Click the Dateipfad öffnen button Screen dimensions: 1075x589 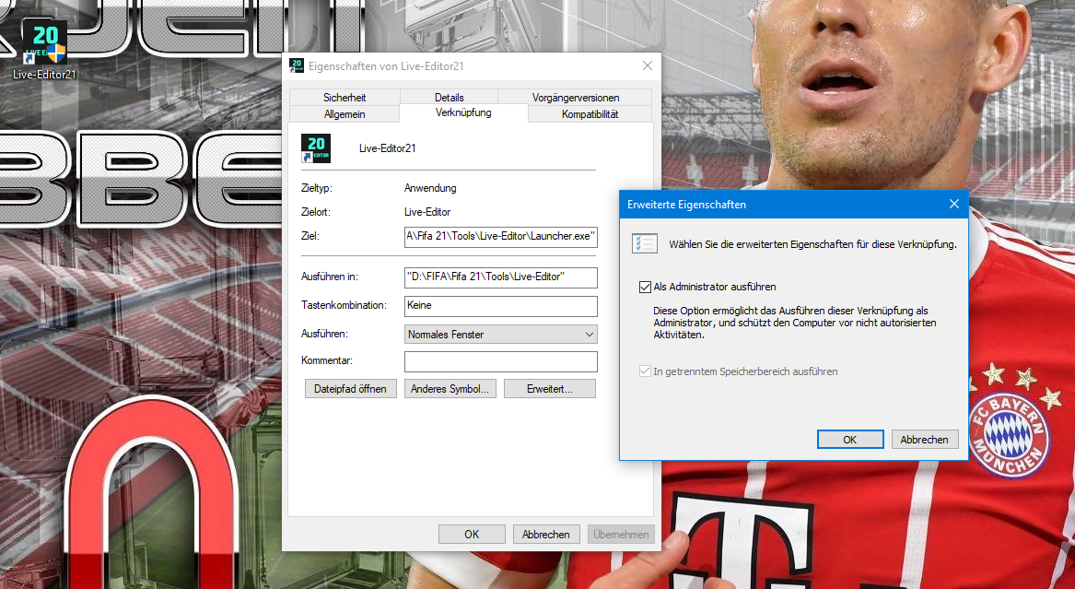tap(350, 389)
